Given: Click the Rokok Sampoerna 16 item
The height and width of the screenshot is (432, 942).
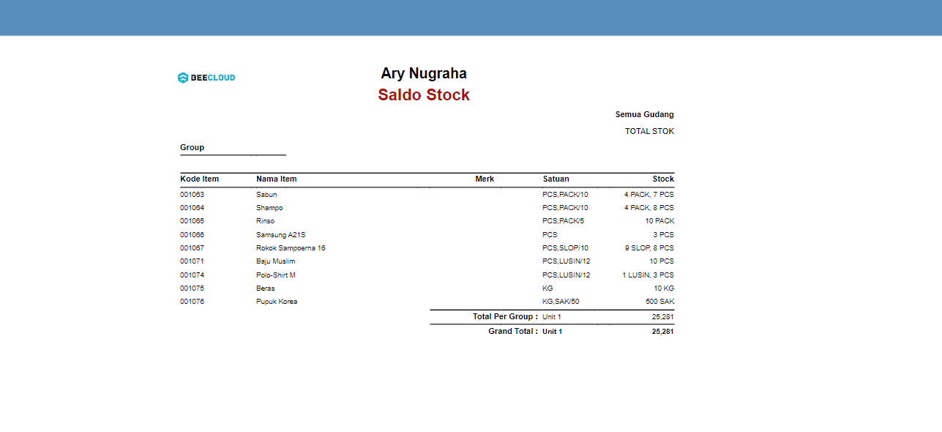Looking at the screenshot, I should [x=291, y=248].
